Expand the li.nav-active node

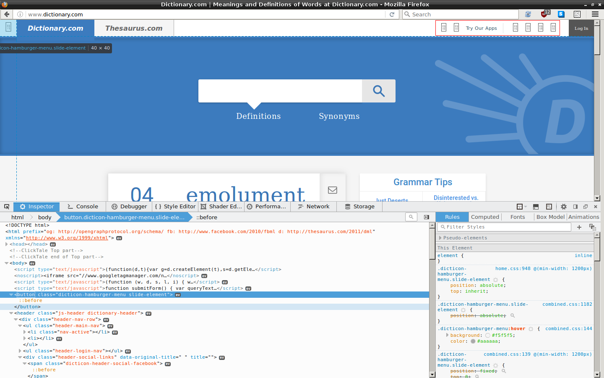point(25,332)
